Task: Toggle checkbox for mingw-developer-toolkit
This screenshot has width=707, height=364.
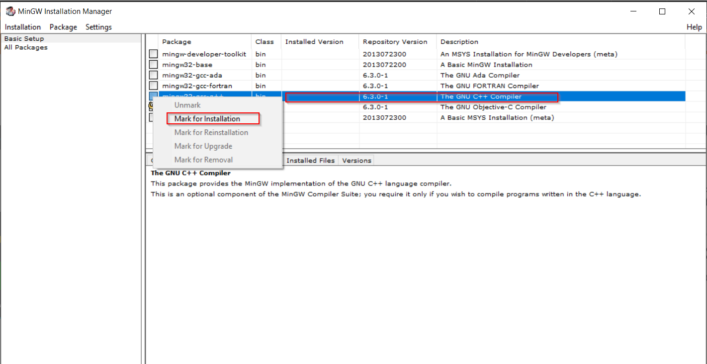Action: 154,54
